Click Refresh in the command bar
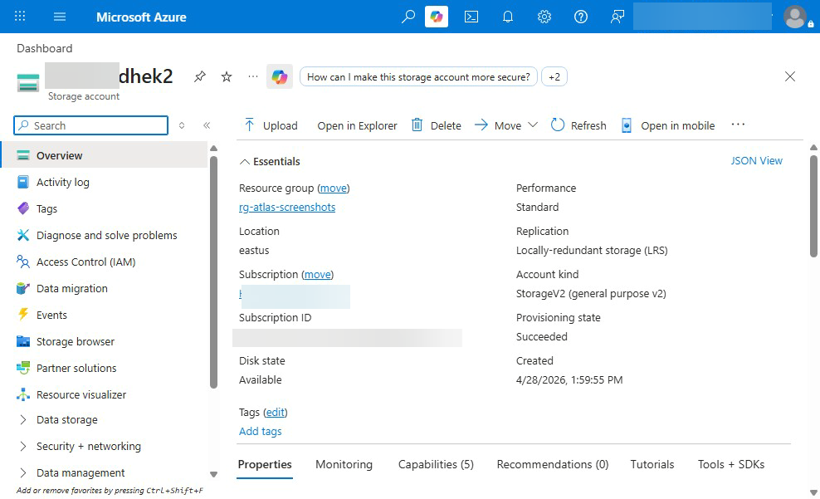Viewport: 820px width, 499px height. (x=578, y=125)
